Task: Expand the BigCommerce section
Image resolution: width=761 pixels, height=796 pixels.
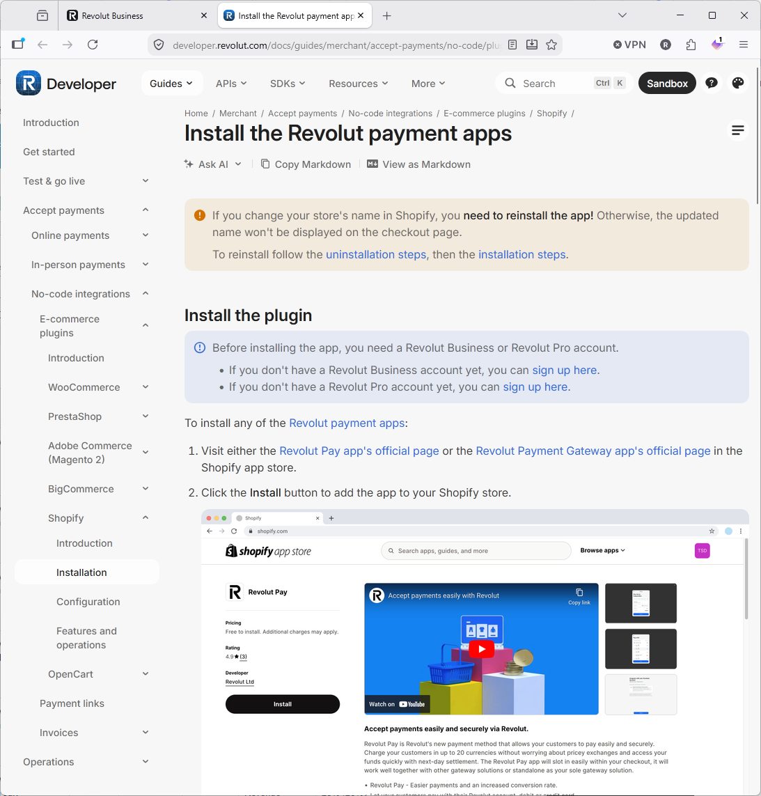Action: [146, 488]
